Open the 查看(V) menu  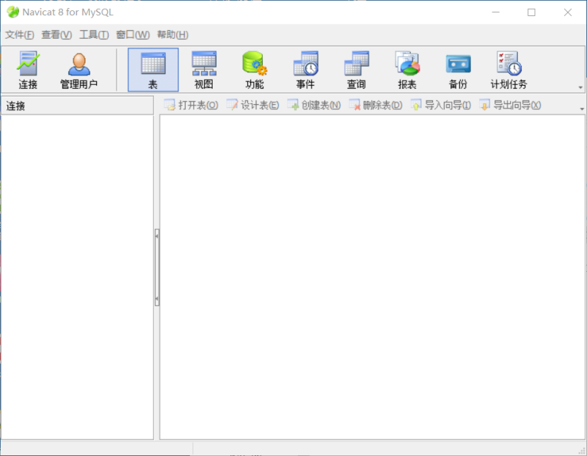[x=56, y=34]
